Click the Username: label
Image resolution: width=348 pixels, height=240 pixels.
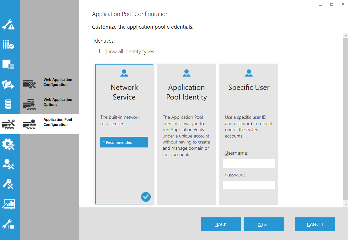point(236,153)
